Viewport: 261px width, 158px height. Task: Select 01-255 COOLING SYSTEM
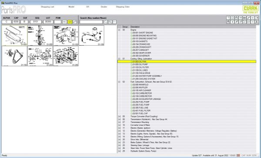click(144, 79)
